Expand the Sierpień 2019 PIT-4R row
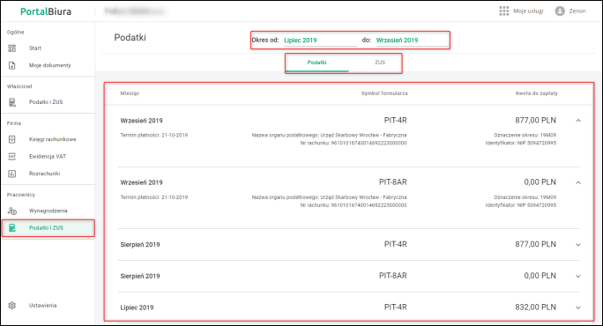The height and width of the screenshot is (326, 603). [x=578, y=245]
